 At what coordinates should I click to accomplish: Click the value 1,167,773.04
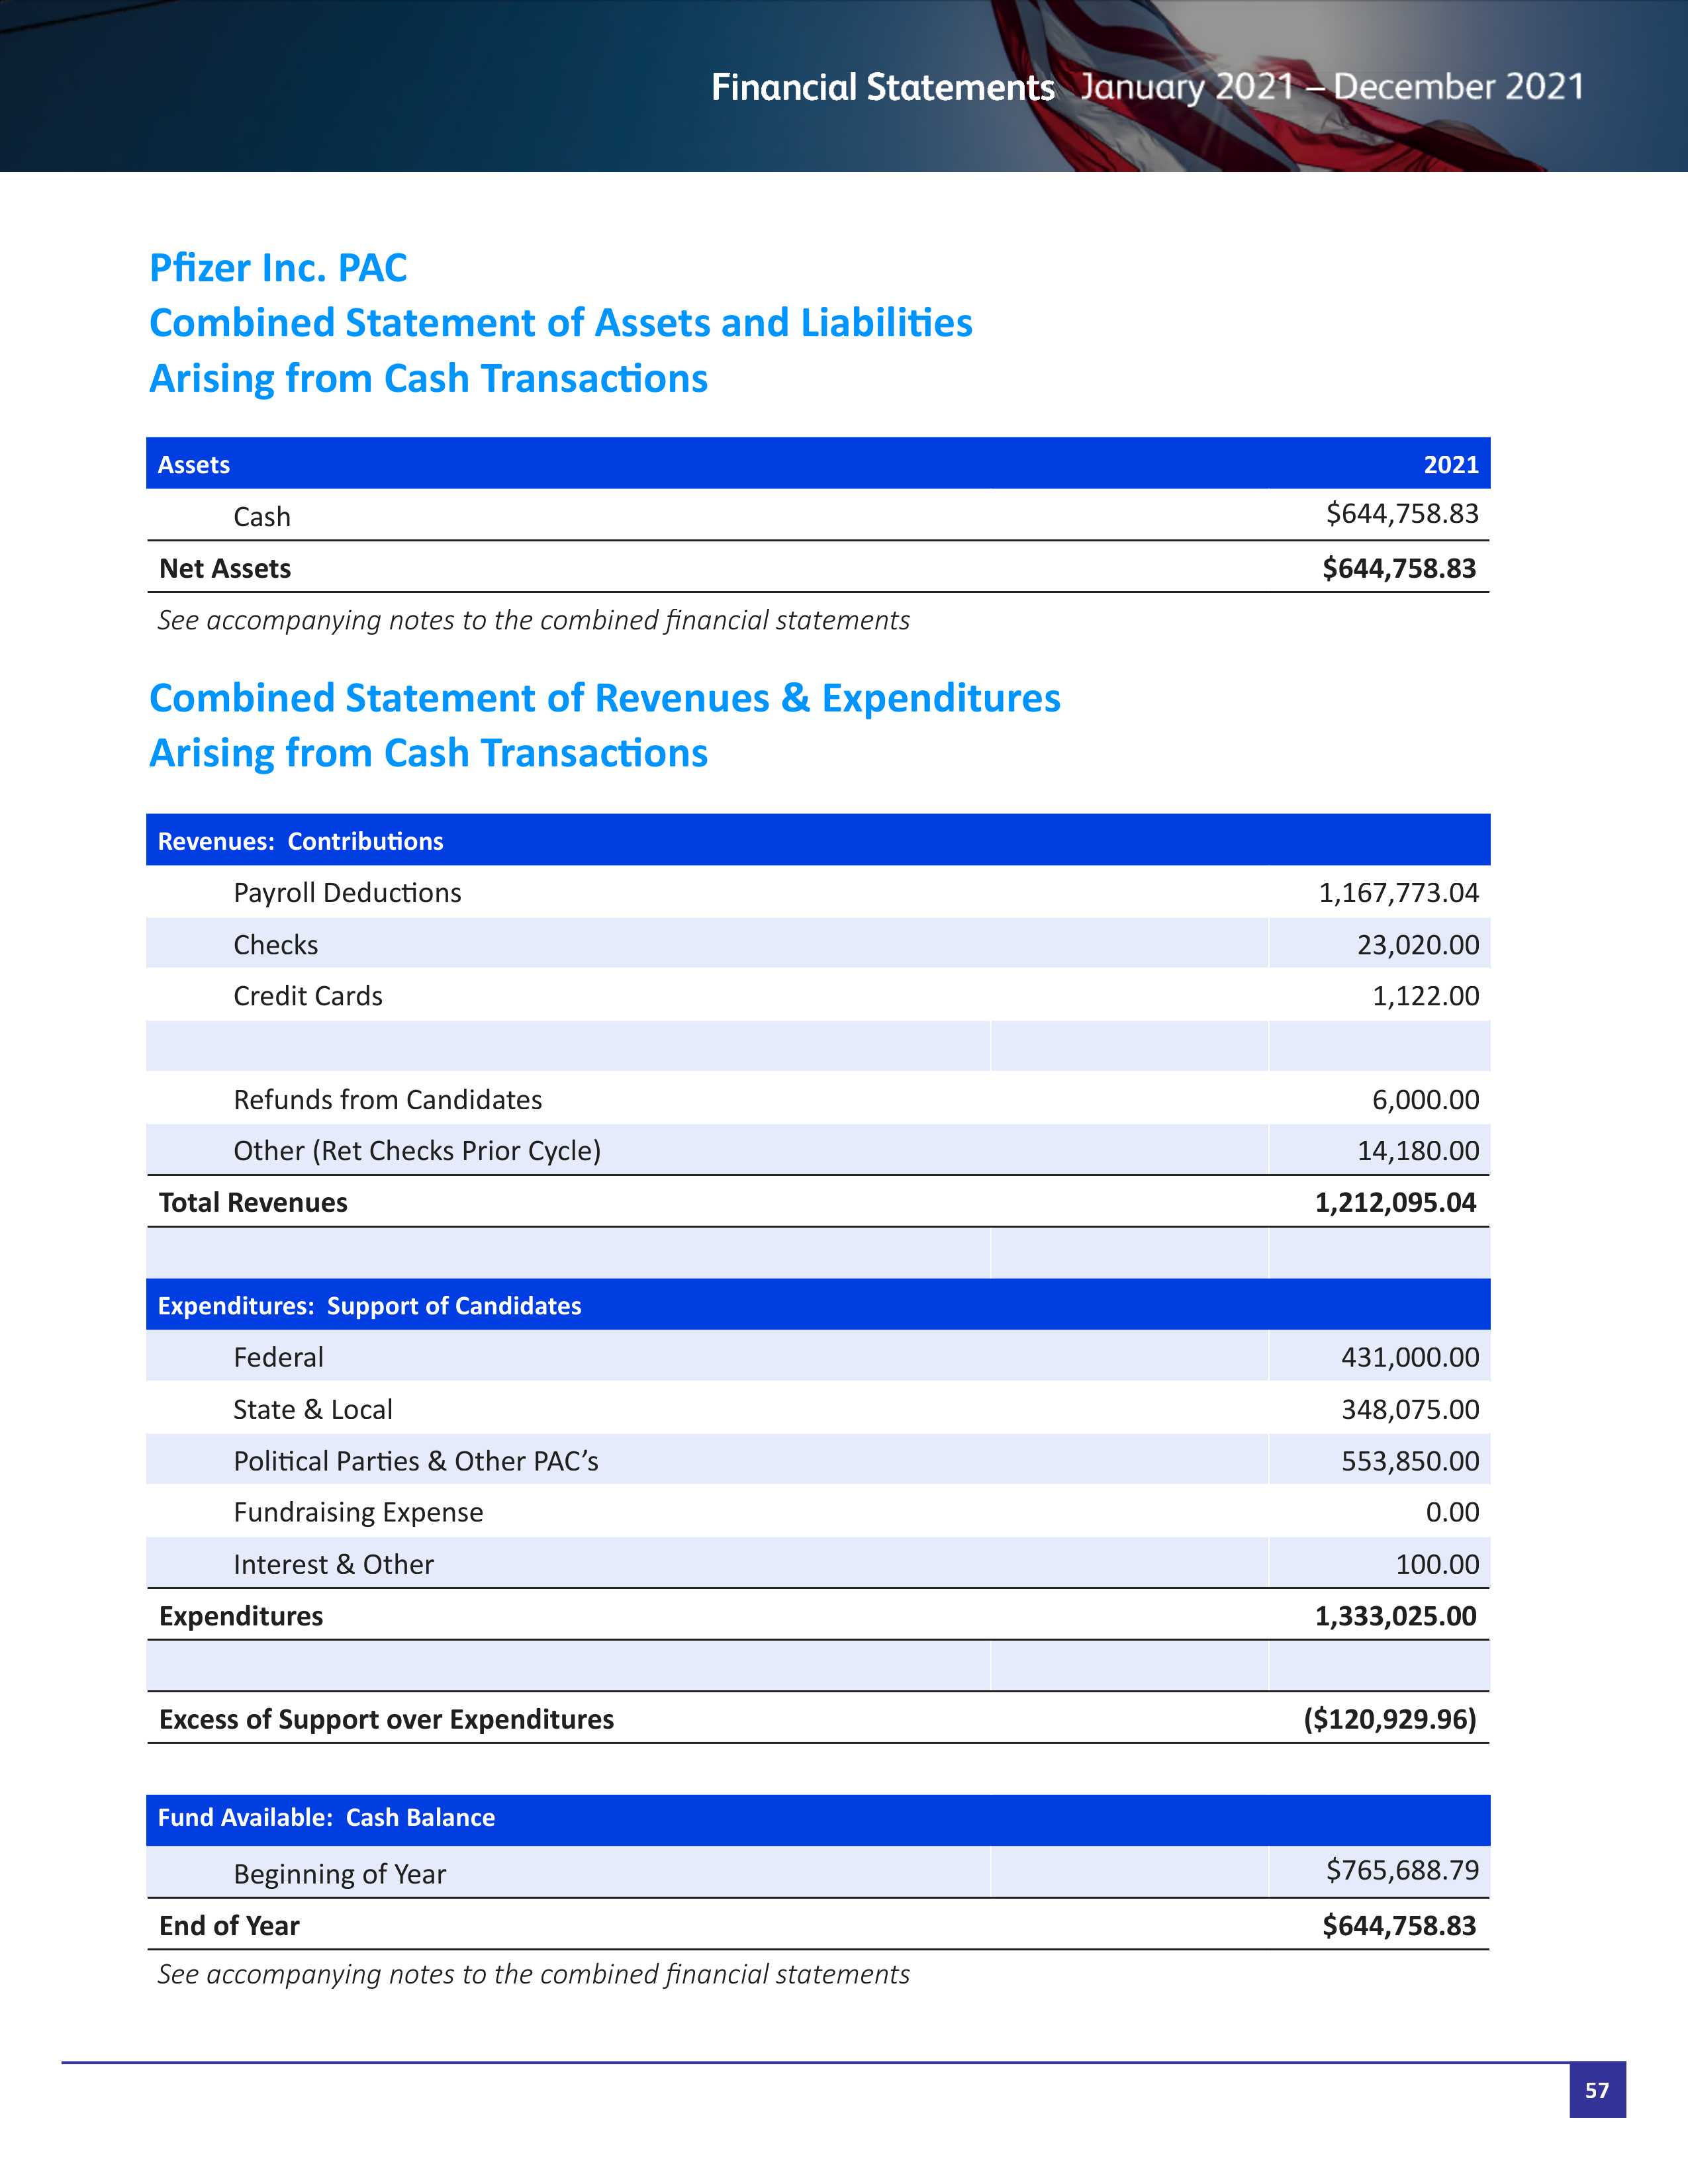tap(1398, 893)
